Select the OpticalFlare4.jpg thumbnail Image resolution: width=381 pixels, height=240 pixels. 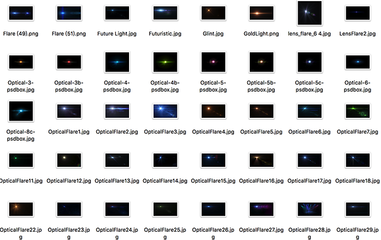(213, 111)
